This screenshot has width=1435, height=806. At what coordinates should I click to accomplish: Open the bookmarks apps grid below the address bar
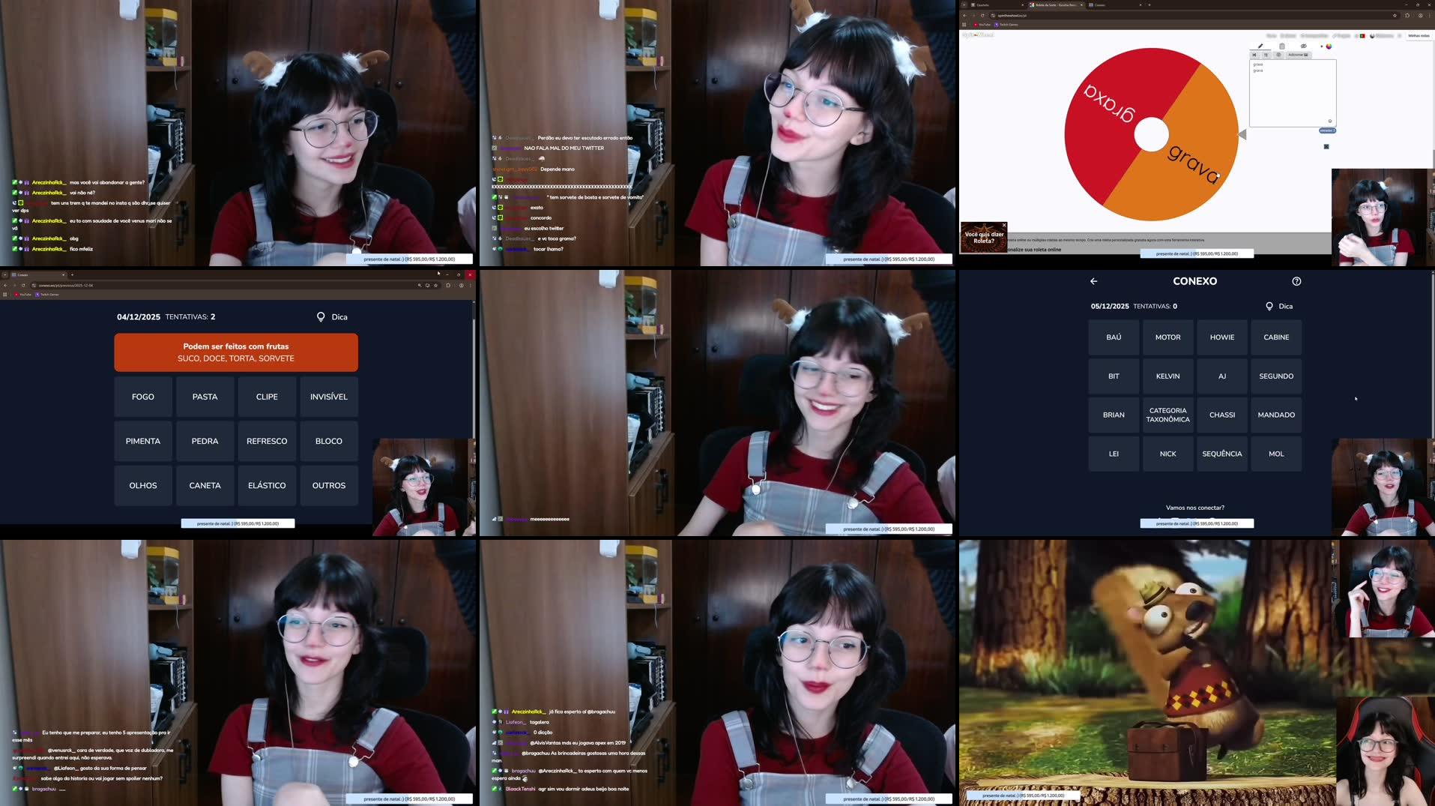[964, 25]
